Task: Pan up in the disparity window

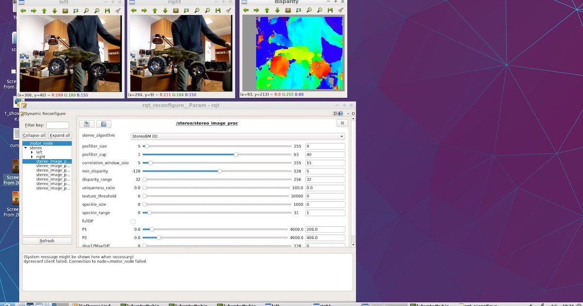Action: (x=267, y=10)
